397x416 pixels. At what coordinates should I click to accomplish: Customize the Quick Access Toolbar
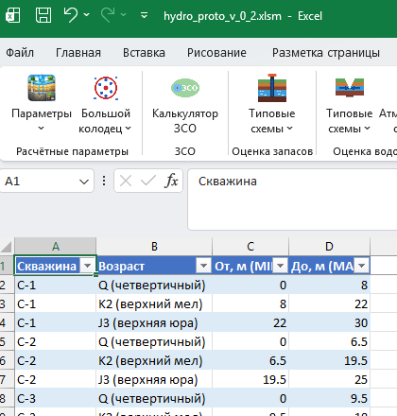(144, 15)
